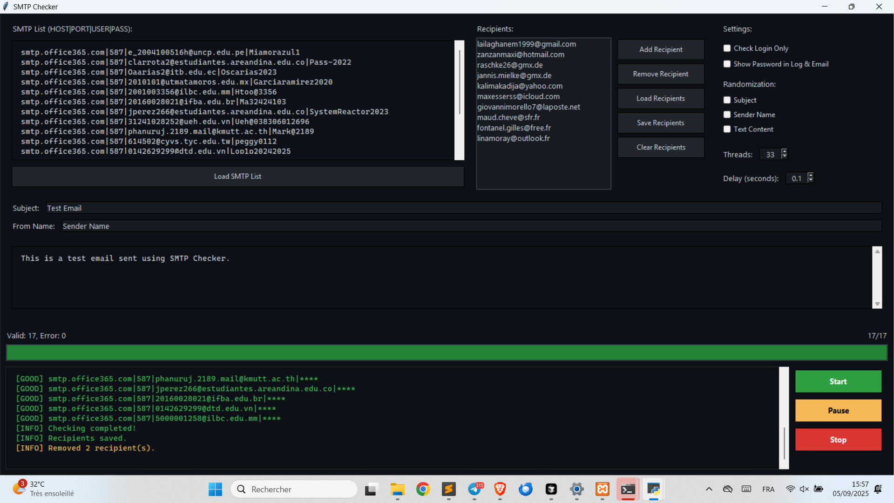This screenshot has height=503, width=894.
Task: Open Google Chrome from the taskbar
Action: pyautogui.click(x=423, y=489)
